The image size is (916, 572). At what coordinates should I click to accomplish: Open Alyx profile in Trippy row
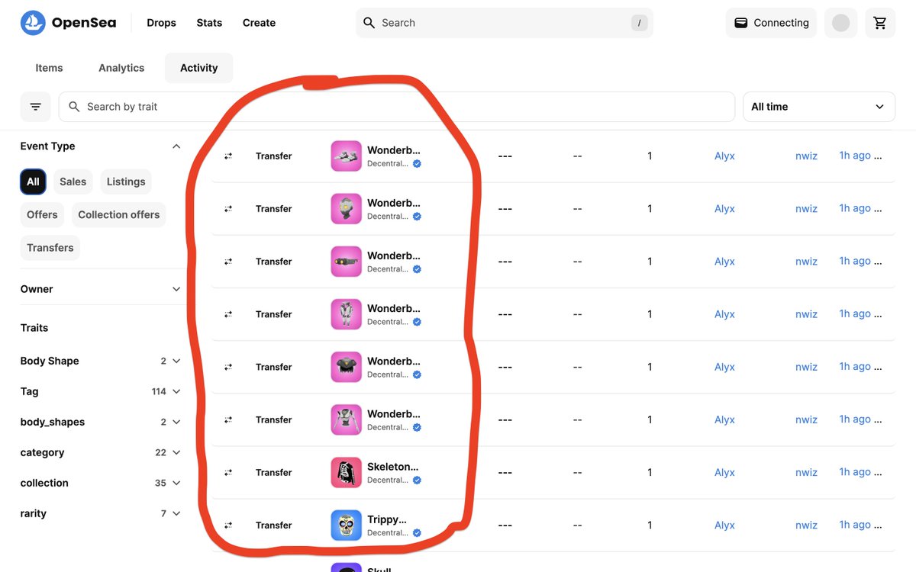click(x=724, y=525)
